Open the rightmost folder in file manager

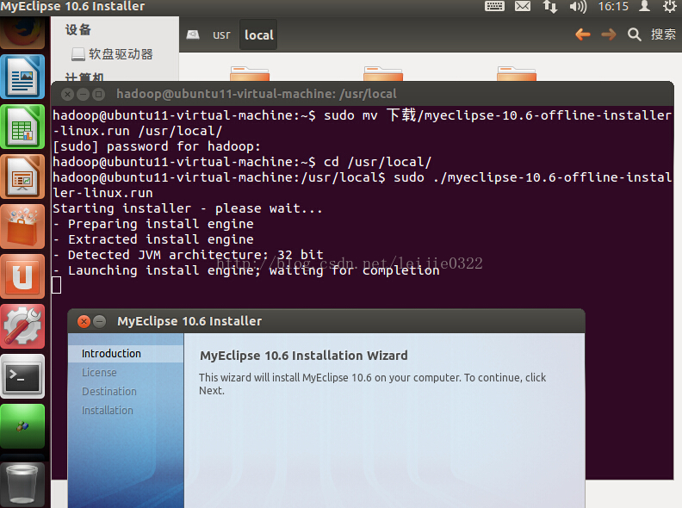517,73
